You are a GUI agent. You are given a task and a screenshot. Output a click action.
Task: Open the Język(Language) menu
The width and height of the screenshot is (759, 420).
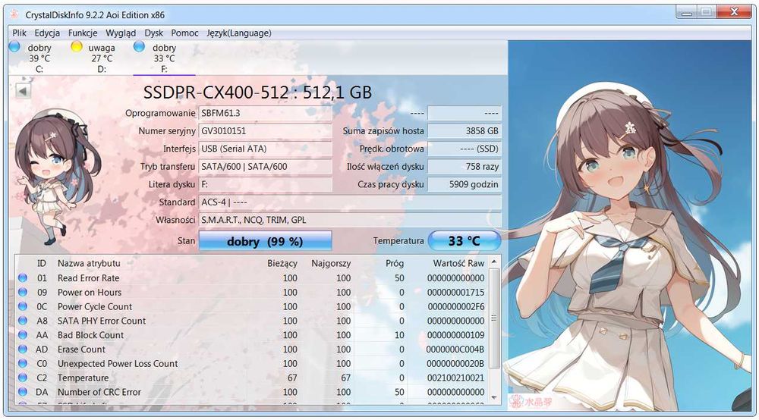click(238, 33)
